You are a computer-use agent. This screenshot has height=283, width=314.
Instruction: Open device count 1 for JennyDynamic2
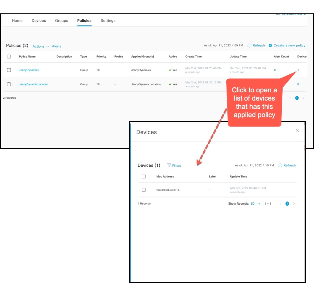pos(298,70)
